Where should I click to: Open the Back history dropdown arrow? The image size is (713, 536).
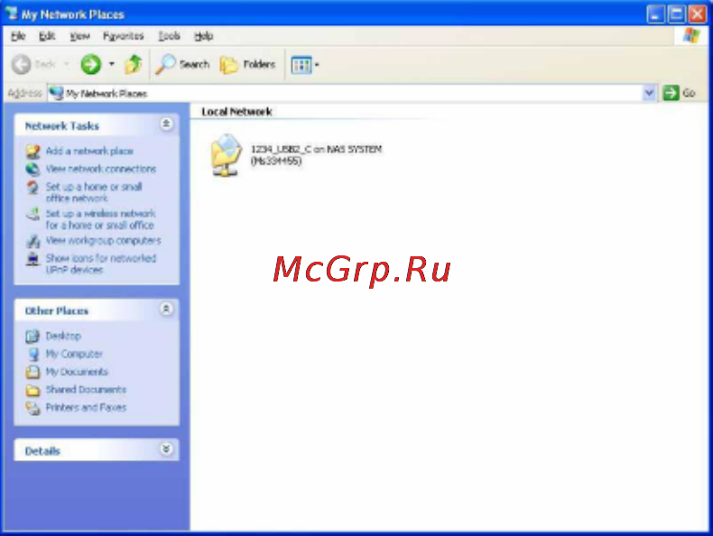(x=67, y=64)
